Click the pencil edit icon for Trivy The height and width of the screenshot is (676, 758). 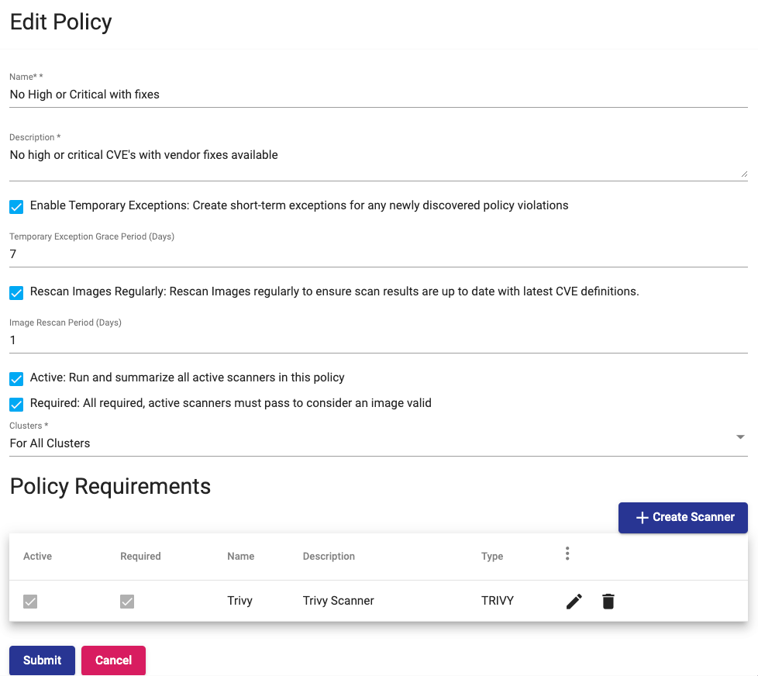coord(574,601)
